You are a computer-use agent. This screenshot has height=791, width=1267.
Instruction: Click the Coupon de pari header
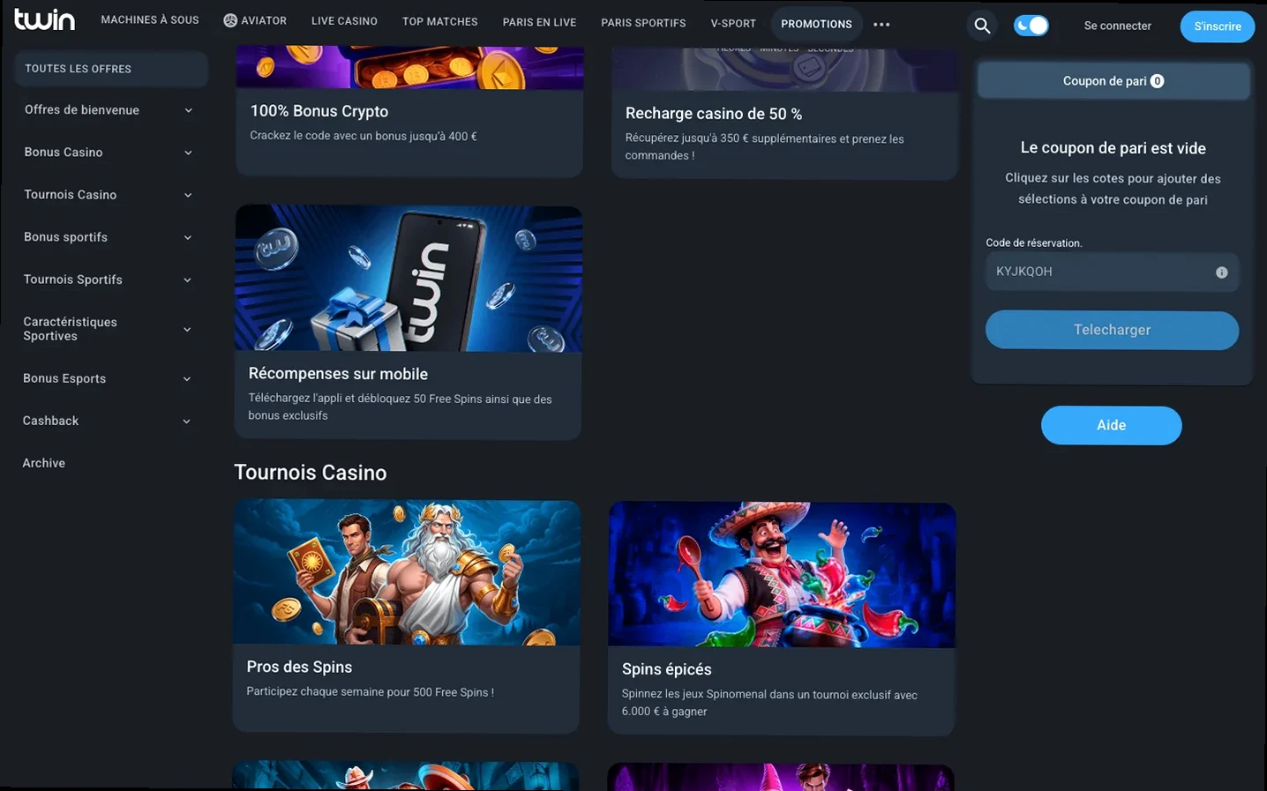pyautogui.click(x=1113, y=81)
